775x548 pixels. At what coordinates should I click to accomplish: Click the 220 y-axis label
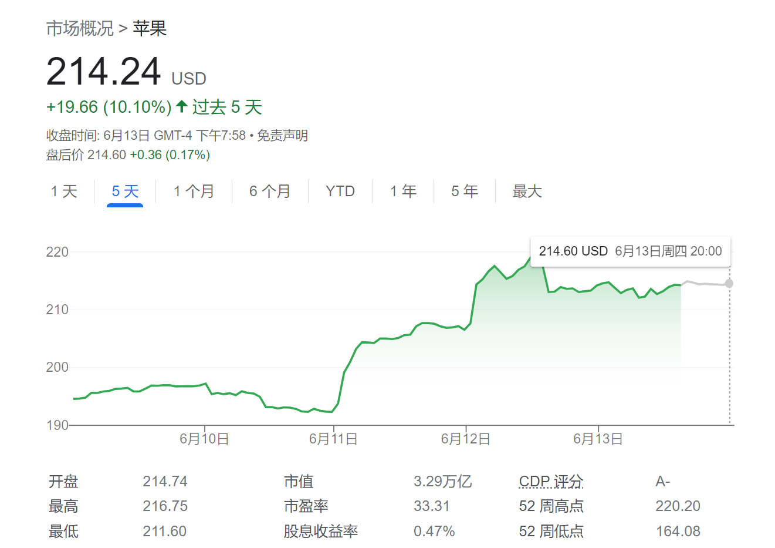(x=57, y=252)
